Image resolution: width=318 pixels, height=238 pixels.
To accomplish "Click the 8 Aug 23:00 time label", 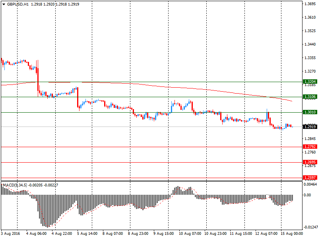I will [138, 234].
